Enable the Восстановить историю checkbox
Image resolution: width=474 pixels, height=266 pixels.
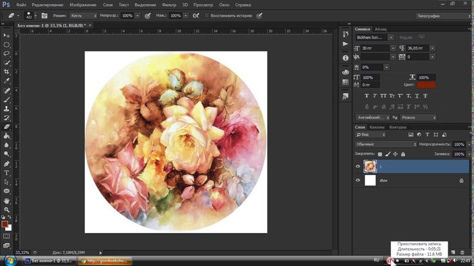[206, 15]
